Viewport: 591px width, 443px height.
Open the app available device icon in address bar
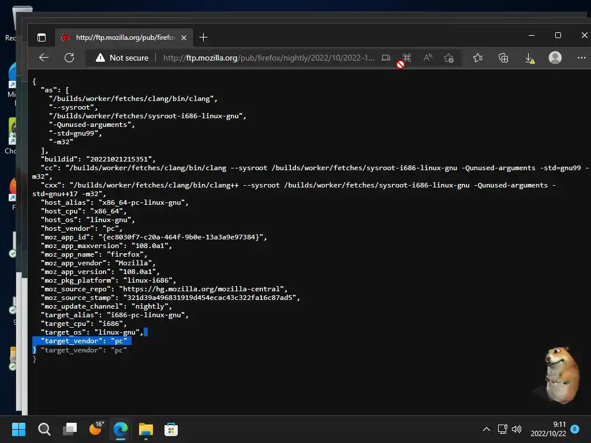pos(386,58)
